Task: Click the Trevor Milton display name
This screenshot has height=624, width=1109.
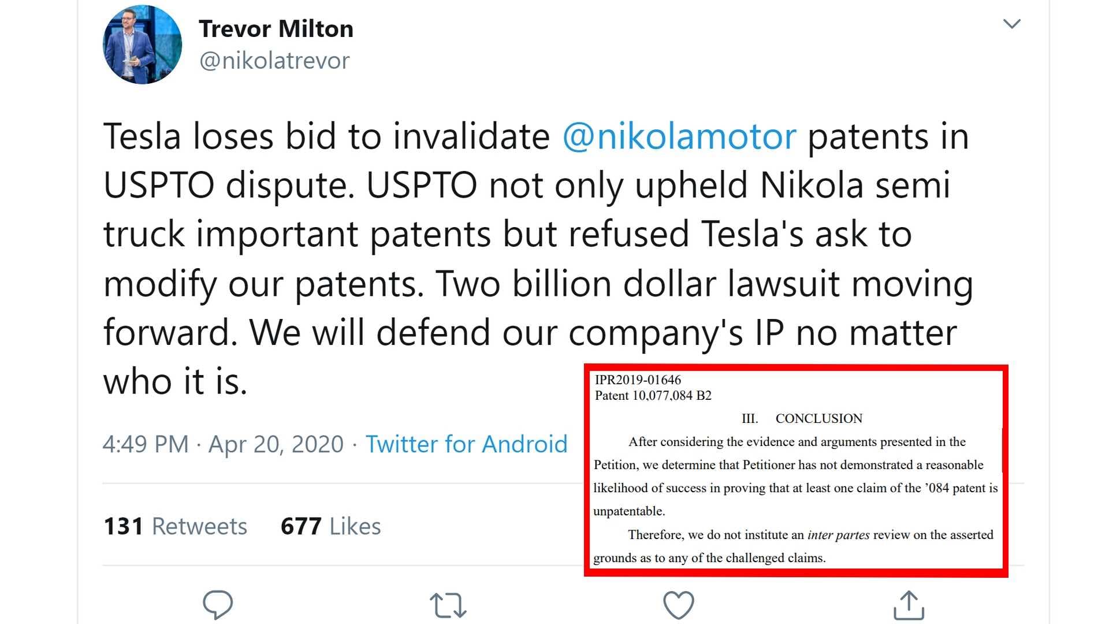Action: 276,29
